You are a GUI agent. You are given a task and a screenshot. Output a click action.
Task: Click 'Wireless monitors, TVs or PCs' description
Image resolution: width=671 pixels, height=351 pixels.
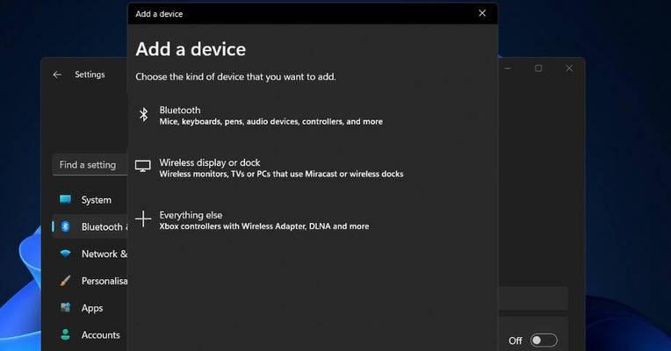(281, 174)
